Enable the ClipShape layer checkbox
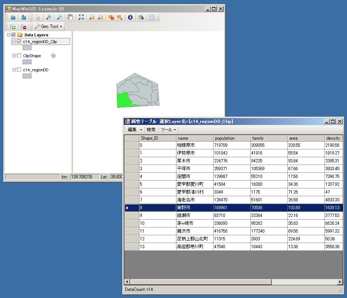Screen dimensions: 347x298 (x=19, y=56)
